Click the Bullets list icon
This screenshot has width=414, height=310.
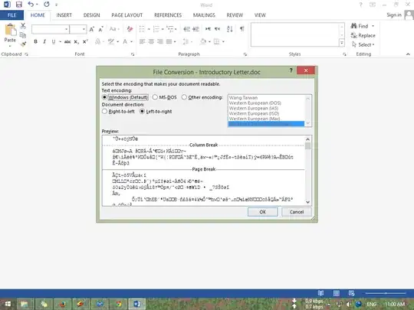pyautogui.click(x=142, y=29)
